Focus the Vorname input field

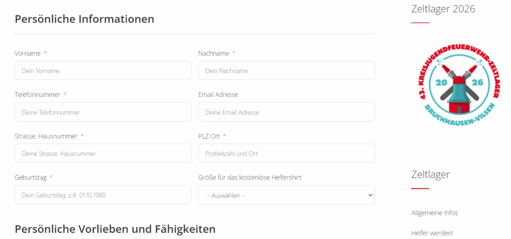[103, 70]
